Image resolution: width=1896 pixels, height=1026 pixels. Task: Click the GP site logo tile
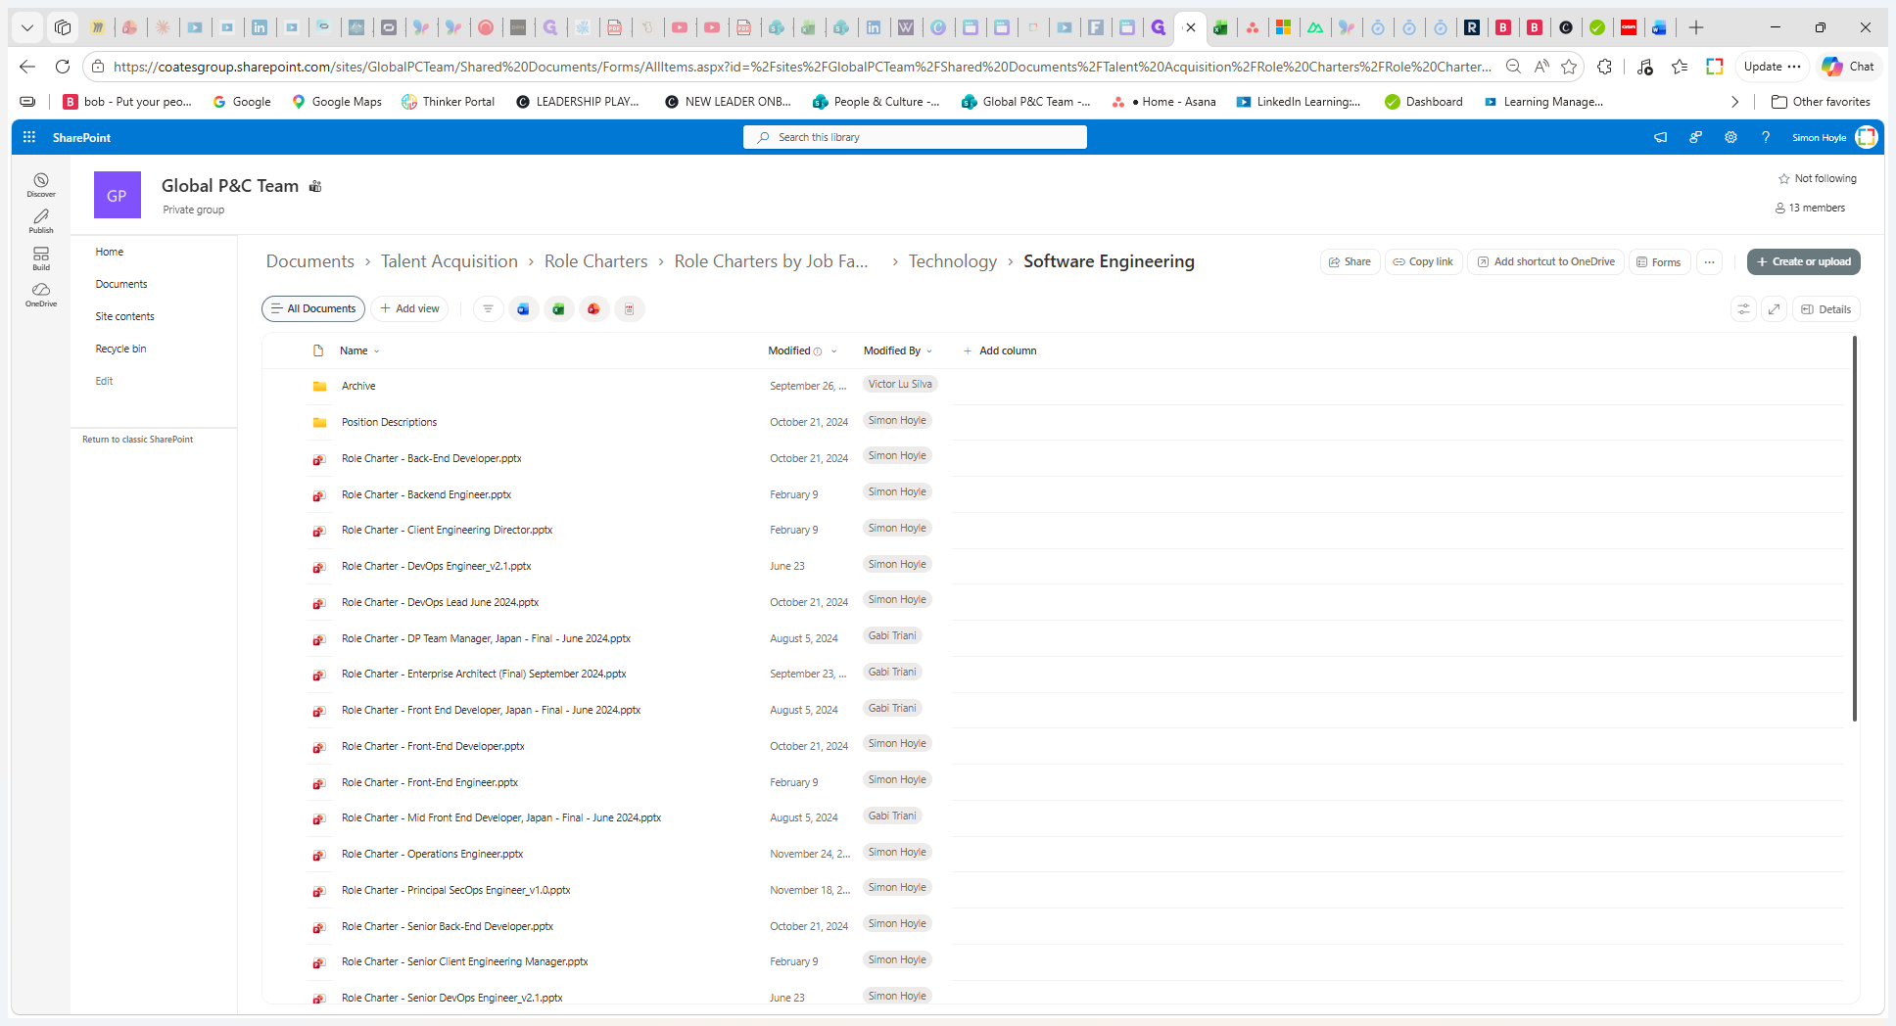tap(117, 195)
